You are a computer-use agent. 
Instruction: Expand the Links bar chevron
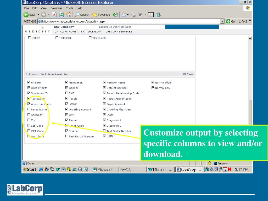click(x=250, y=20)
